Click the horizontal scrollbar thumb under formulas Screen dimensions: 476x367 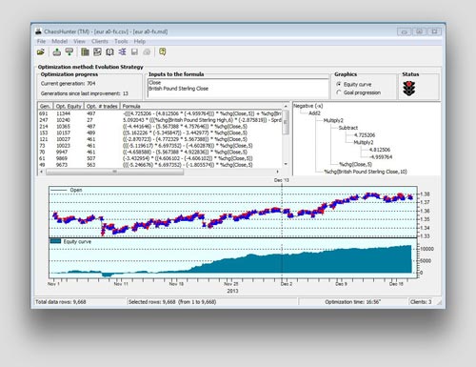pyautogui.click(x=115, y=172)
